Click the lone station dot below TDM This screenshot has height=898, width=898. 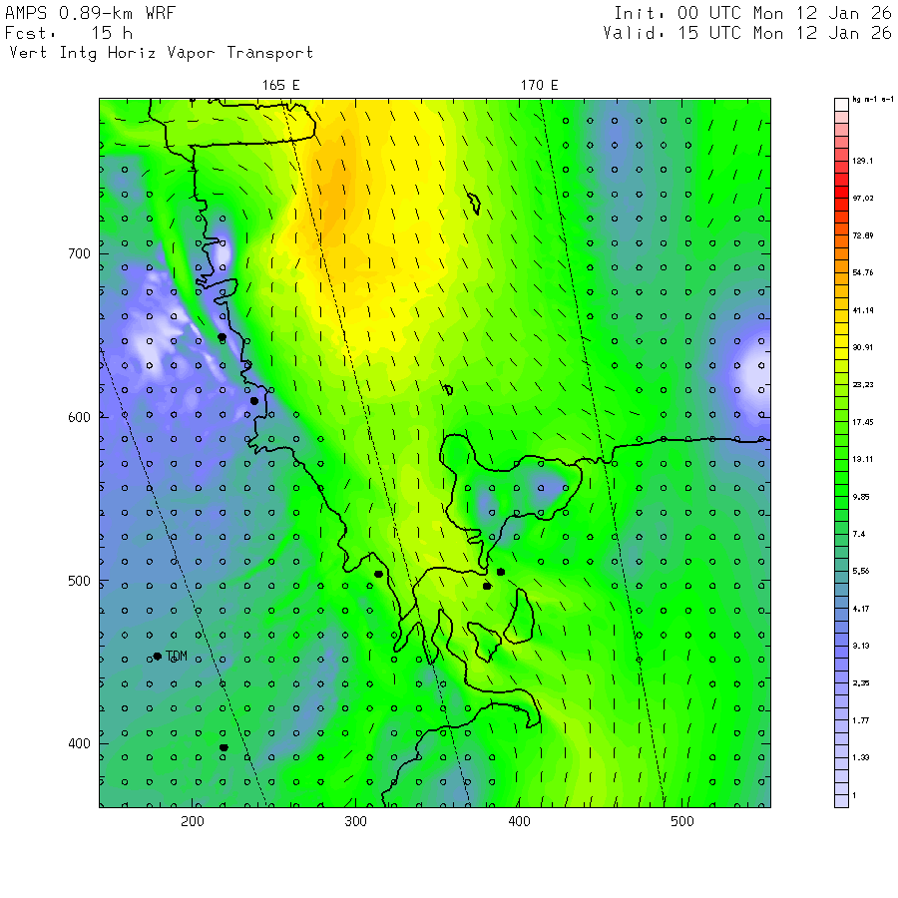(224, 747)
